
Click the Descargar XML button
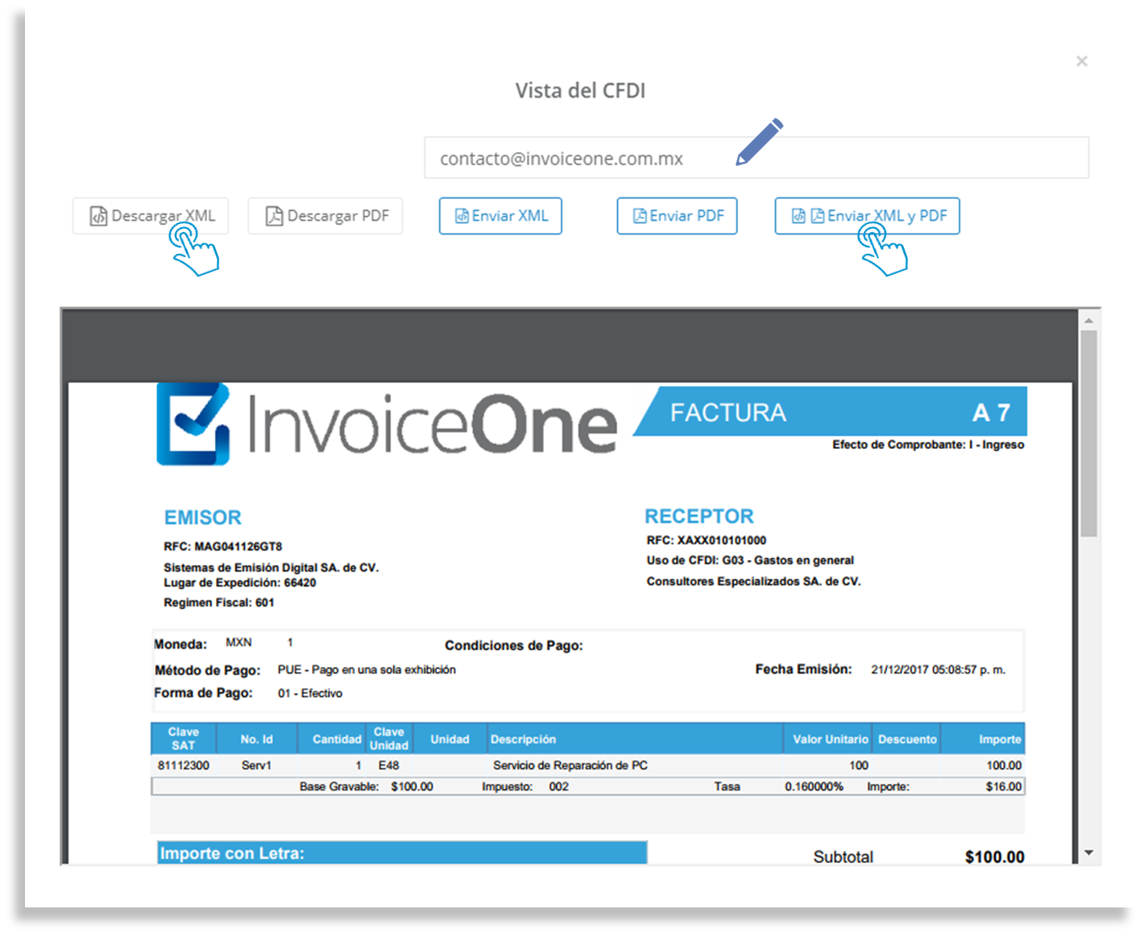point(151,216)
